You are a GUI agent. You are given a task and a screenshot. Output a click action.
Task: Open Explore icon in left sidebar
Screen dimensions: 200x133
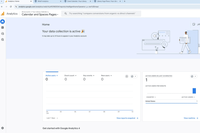pyautogui.click(x=3, y=34)
